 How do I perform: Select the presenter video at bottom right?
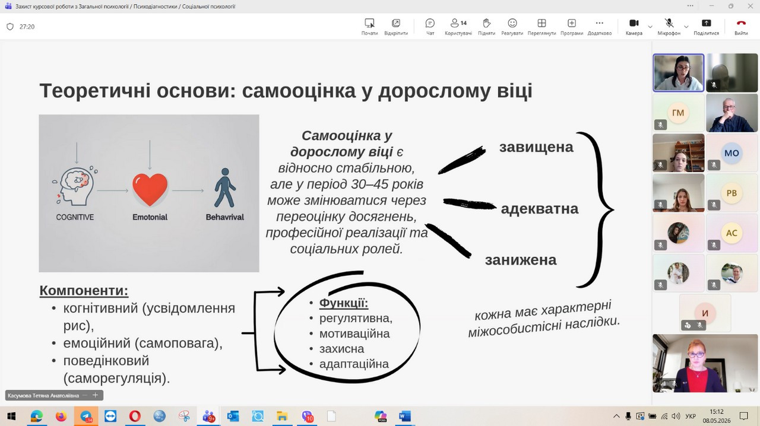tap(705, 363)
